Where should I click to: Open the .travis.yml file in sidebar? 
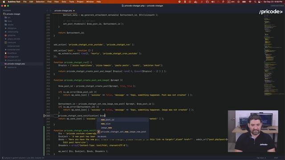[x=12, y=43]
